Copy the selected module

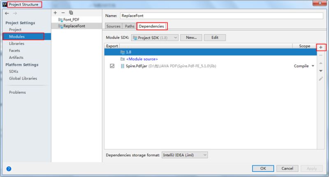click(71, 13)
